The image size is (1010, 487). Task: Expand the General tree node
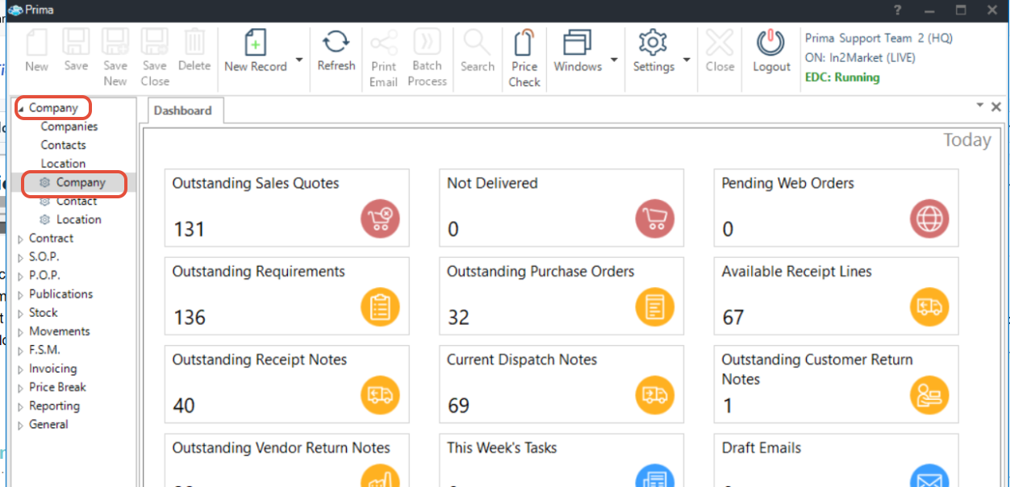(x=21, y=425)
